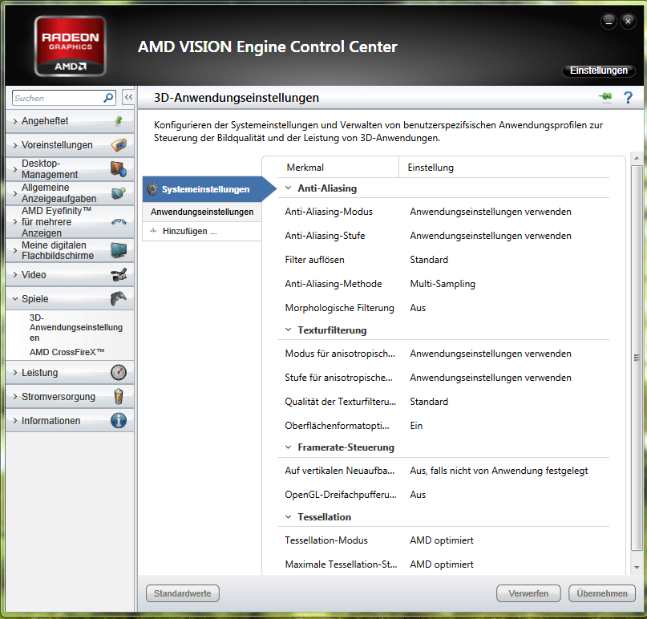Click the Einstellung column header

coord(431,168)
